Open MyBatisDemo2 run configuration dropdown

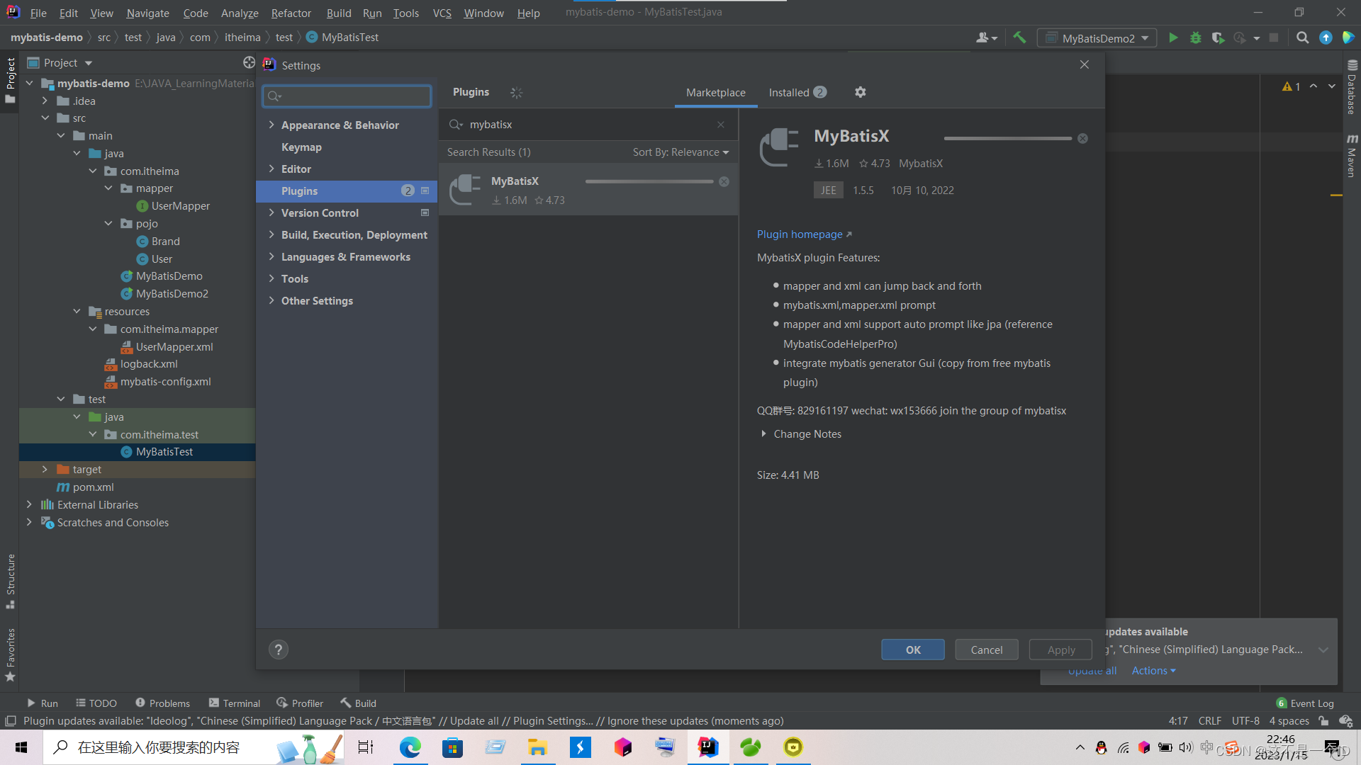point(1097,38)
